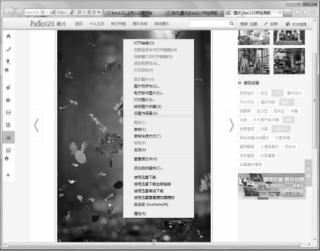Click the vertical scrollbar thumb on right edge

tap(314, 100)
